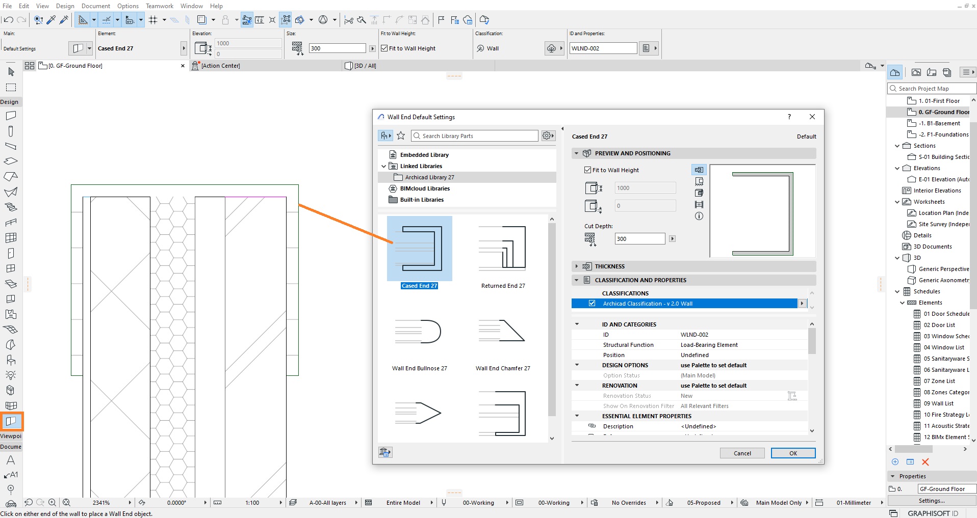Screen dimensions: 977x518
Task: Activate the Inject Parameters syringe tool
Action: pyautogui.click(x=64, y=20)
